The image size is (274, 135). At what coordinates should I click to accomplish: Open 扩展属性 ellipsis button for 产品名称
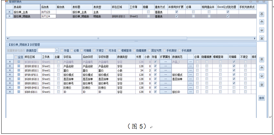click(165, 66)
